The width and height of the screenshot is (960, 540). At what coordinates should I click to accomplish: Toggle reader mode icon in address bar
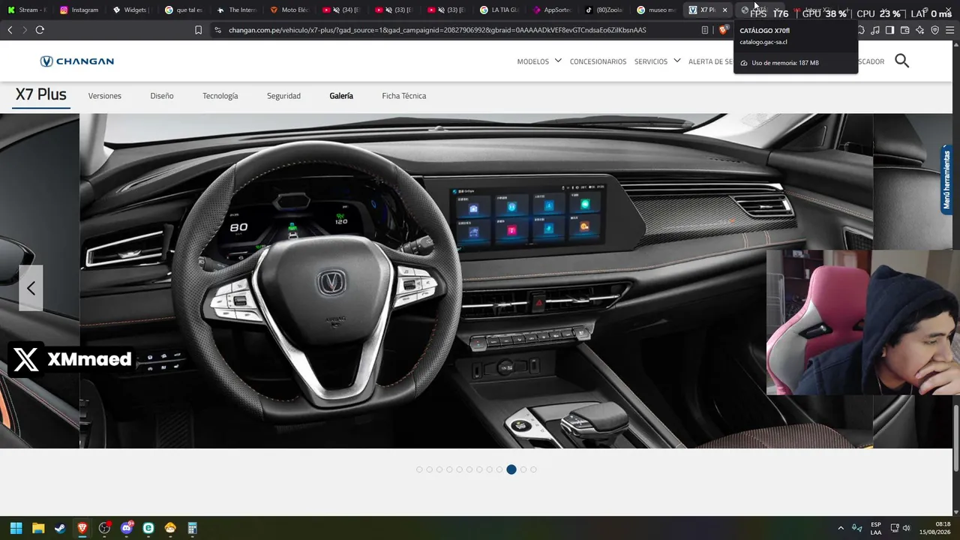(x=705, y=30)
